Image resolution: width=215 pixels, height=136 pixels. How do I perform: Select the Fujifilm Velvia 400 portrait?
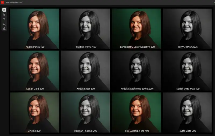point(85,29)
